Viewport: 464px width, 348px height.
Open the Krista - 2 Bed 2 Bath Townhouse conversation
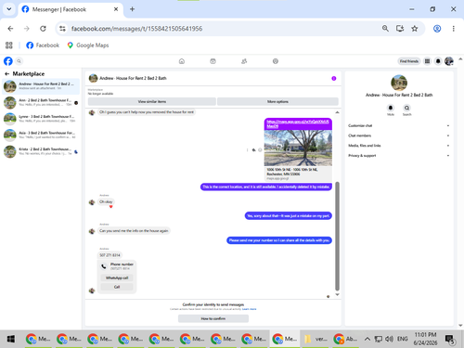41,151
